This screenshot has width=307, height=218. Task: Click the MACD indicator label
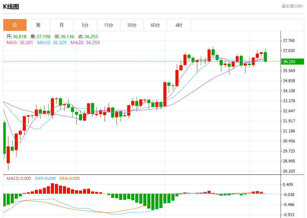19,178
